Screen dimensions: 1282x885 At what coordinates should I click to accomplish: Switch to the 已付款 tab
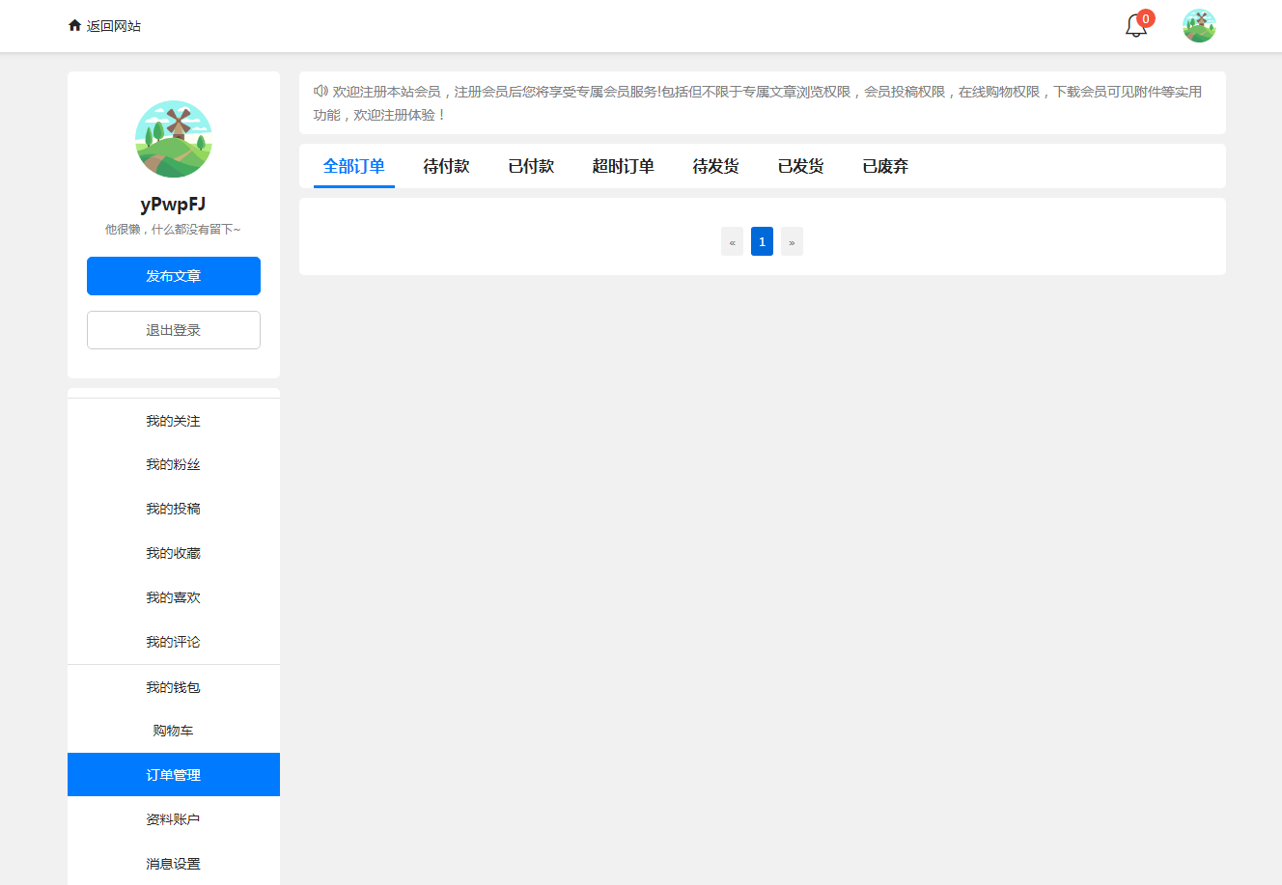pos(531,166)
